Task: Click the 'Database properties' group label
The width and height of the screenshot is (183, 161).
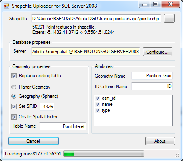Action: (32, 42)
